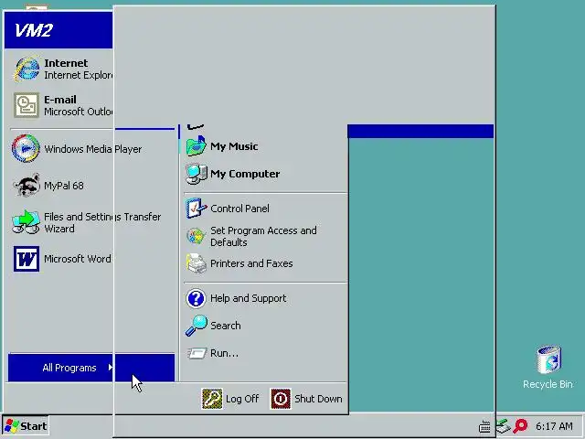
Task: Open the Printers and Faxes icon
Action: [197, 263]
